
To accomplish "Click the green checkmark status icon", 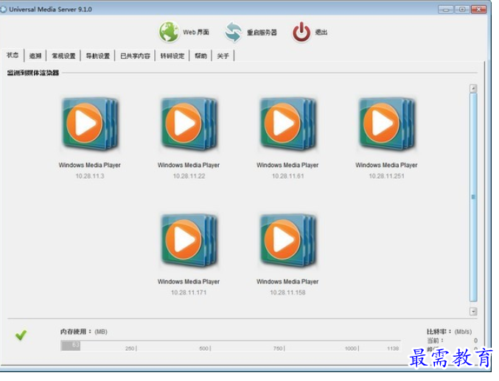I will (x=21, y=335).
